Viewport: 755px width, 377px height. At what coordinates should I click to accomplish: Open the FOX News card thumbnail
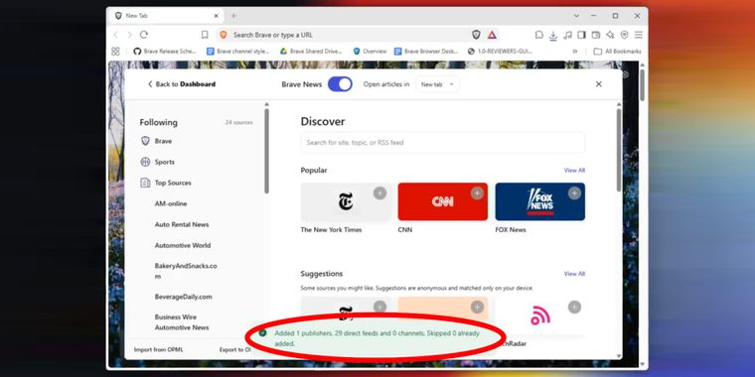[539, 201]
